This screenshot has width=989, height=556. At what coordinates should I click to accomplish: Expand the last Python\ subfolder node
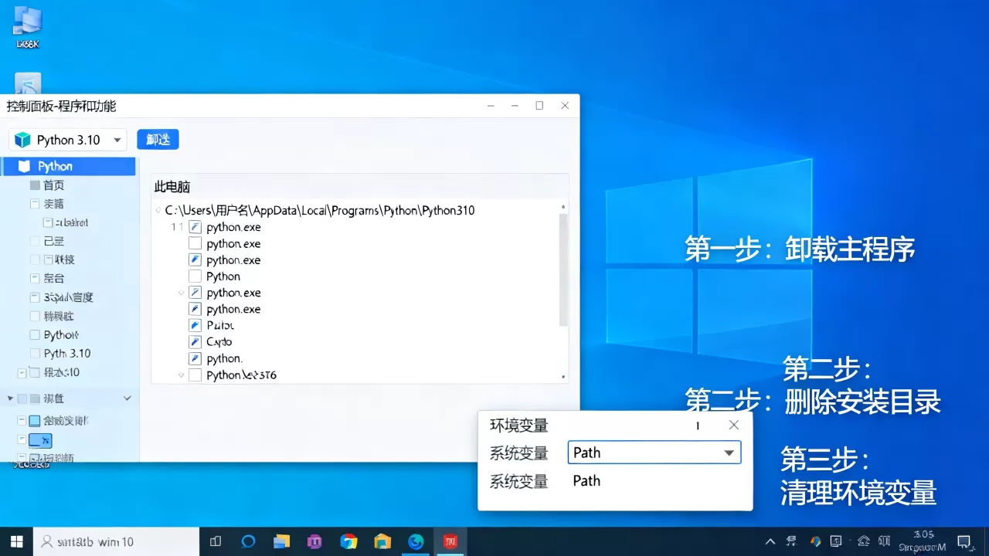(181, 375)
